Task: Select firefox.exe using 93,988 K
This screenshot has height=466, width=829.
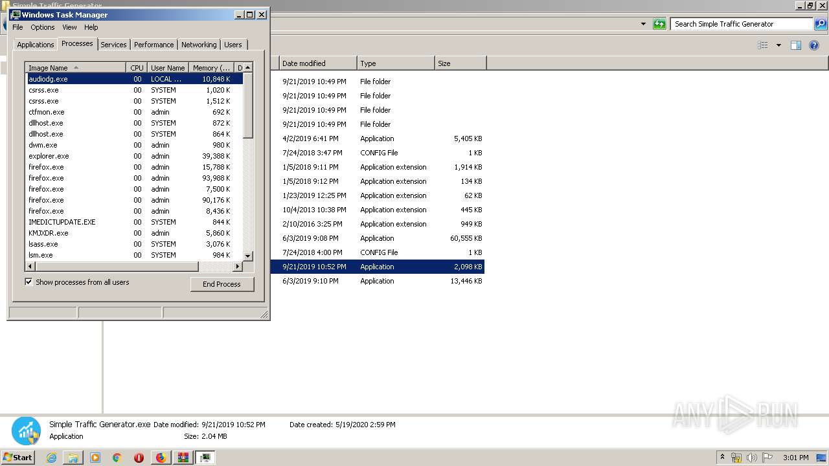Action: pyautogui.click(x=134, y=178)
